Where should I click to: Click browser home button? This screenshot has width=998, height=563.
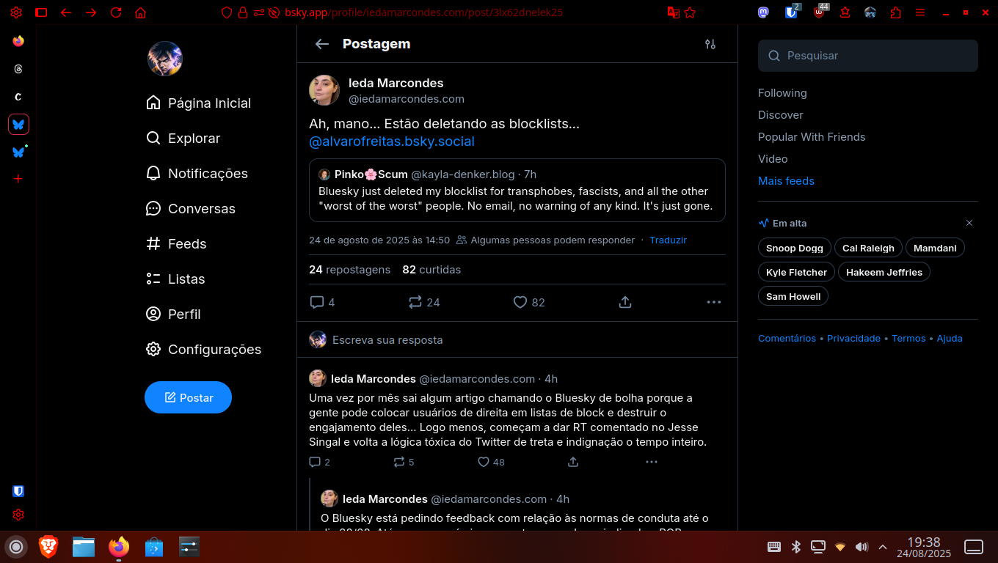click(141, 12)
